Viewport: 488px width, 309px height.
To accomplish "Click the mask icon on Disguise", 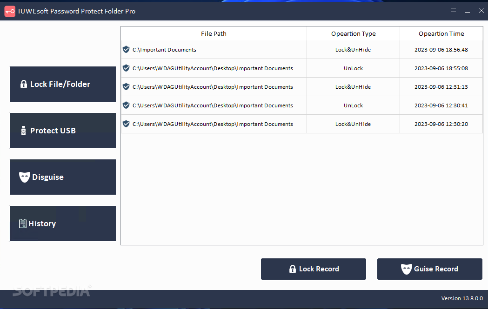I will click(x=25, y=177).
